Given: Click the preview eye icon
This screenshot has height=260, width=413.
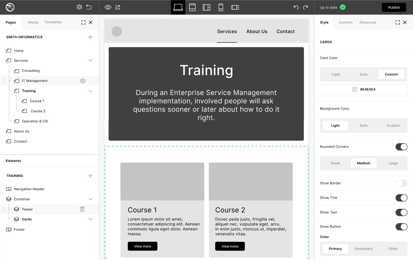Looking at the screenshot, I should tap(108, 7).
